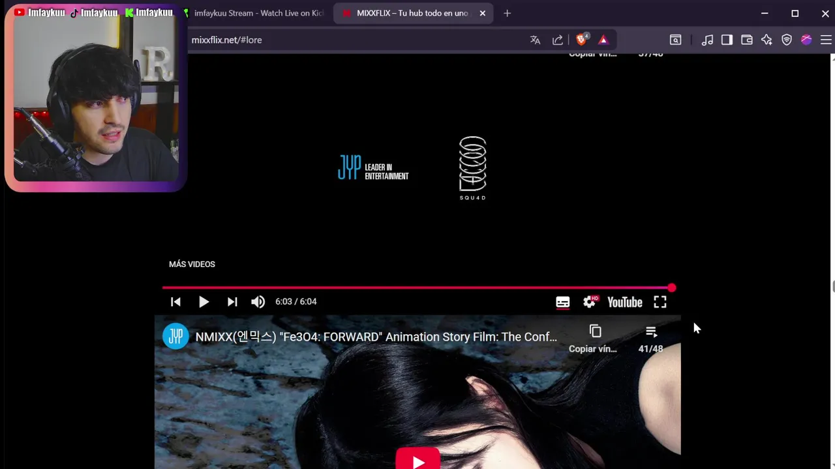
Task: Click the JYP Leader in Entertainment logo
Action: (373, 168)
